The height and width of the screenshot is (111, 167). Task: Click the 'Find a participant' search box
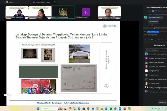click(156, 50)
